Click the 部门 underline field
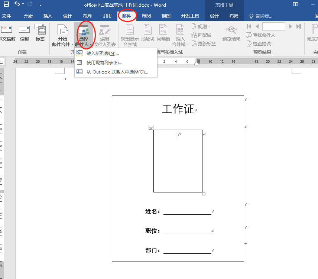 pos(187,251)
